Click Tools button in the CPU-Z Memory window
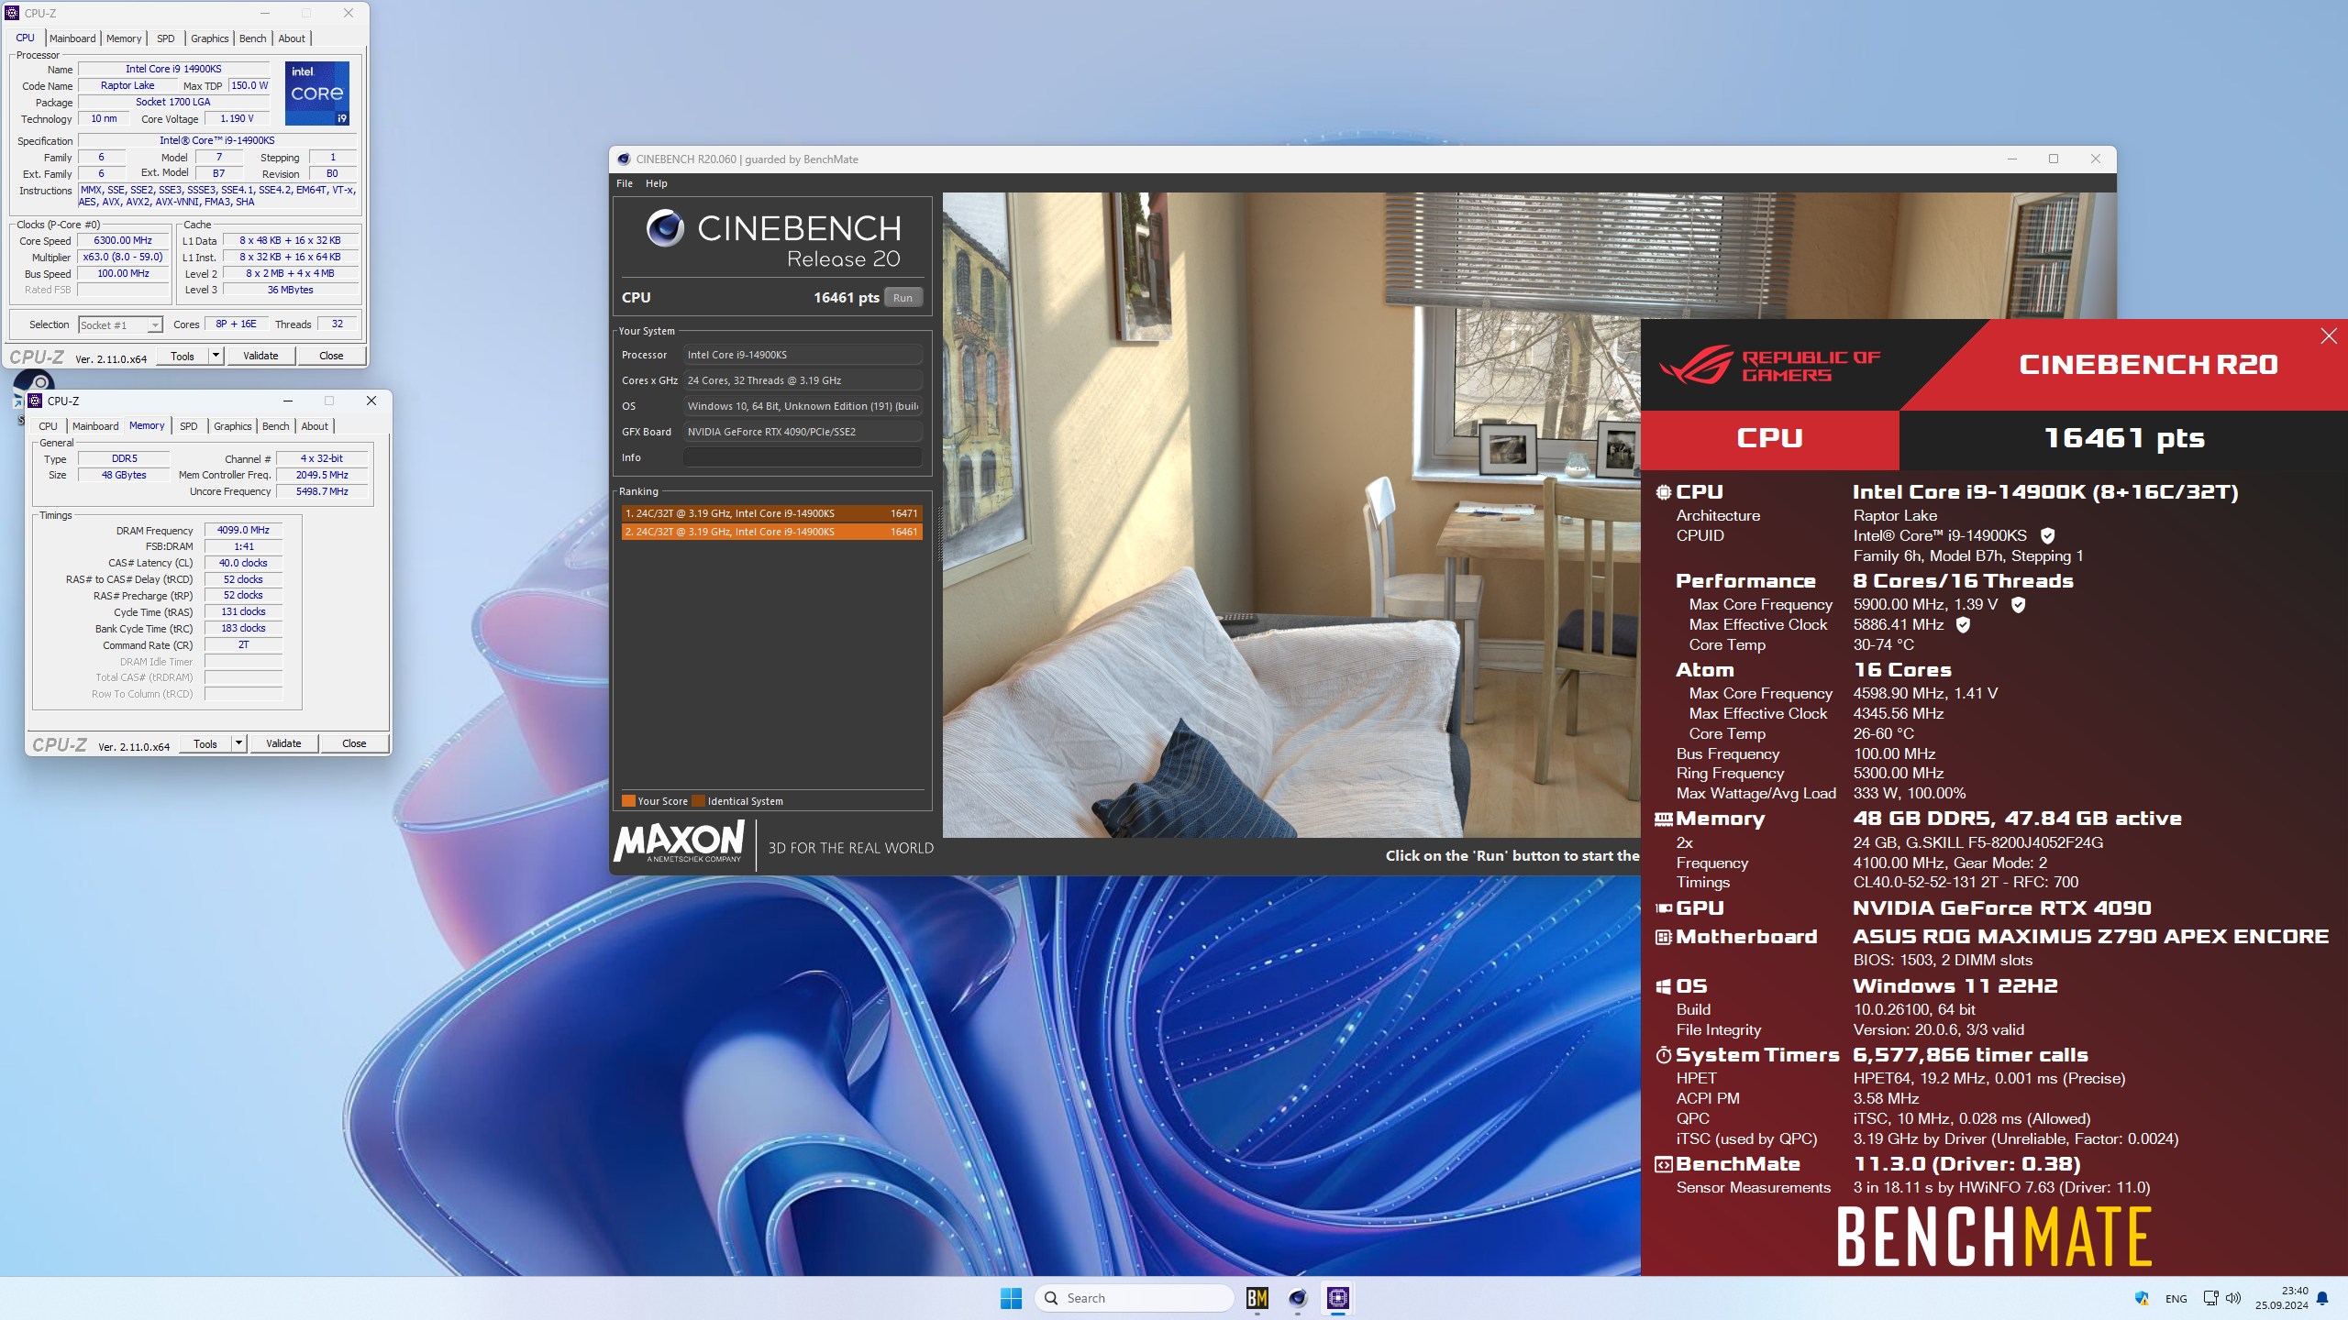The width and height of the screenshot is (2348, 1320). pyautogui.click(x=205, y=743)
